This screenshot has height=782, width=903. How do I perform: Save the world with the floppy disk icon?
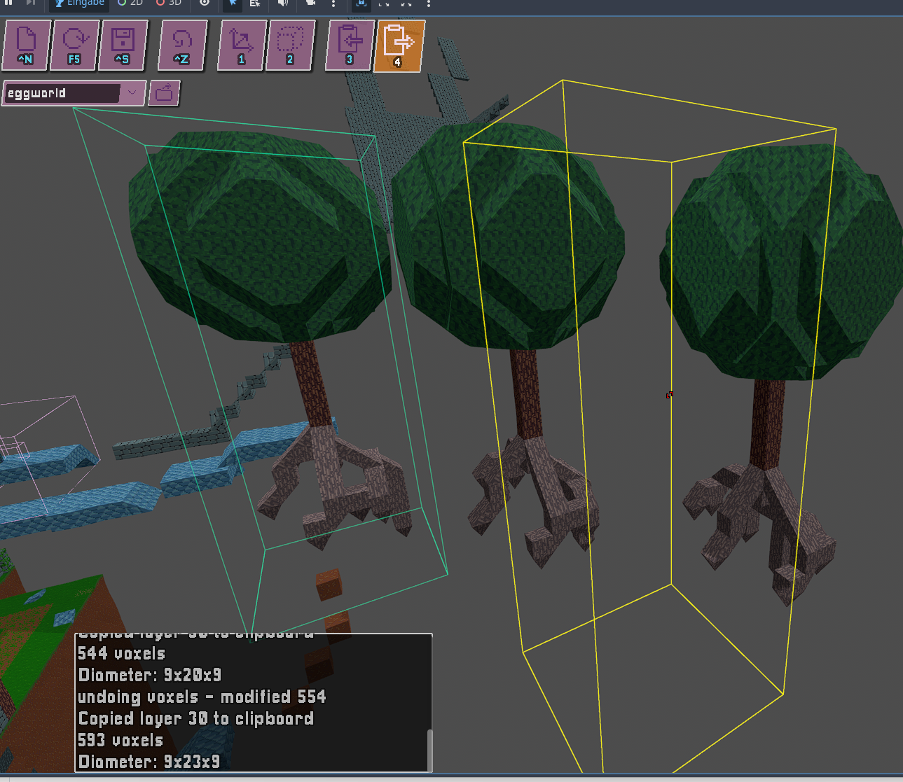[123, 46]
